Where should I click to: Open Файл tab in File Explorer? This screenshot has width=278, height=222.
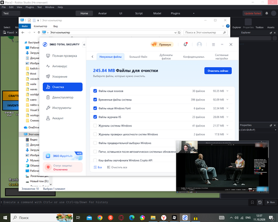coord(24,26)
